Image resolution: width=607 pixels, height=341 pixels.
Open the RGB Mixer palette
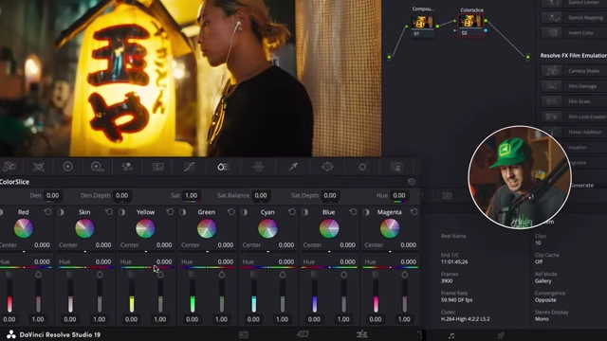pyautogui.click(x=127, y=167)
